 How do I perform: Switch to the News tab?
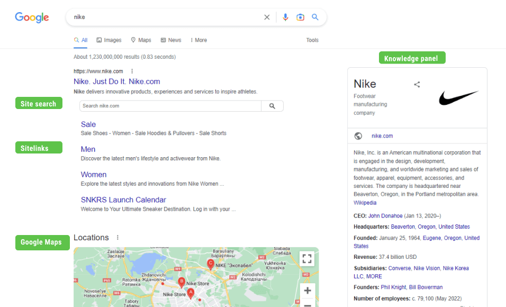pyautogui.click(x=170, y=40)
